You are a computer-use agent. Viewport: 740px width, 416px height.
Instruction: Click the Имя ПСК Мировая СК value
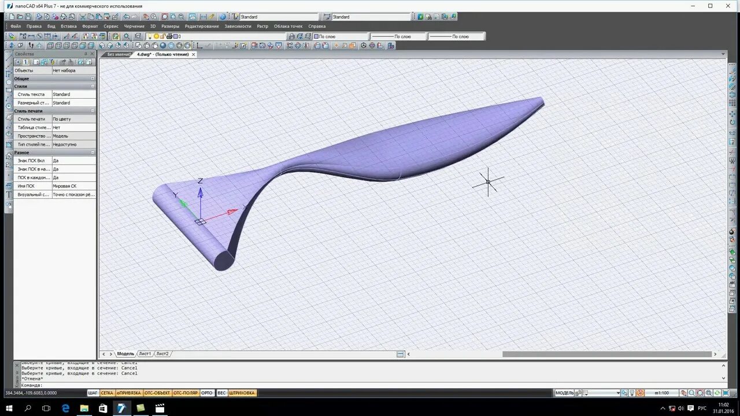73,186
